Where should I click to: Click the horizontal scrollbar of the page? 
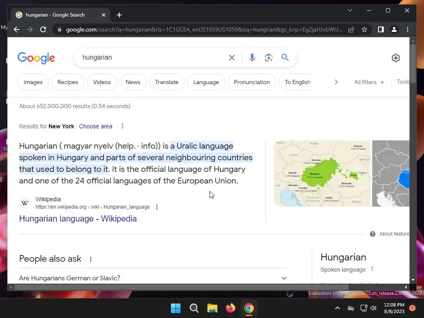(208, 287)
